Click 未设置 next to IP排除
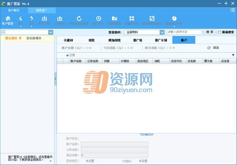237x165 pixels. (143, 161)
